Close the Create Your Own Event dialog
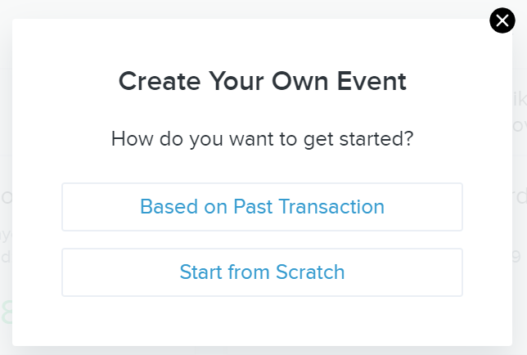Viewport: 527px width, 355px height. point(502,20)
